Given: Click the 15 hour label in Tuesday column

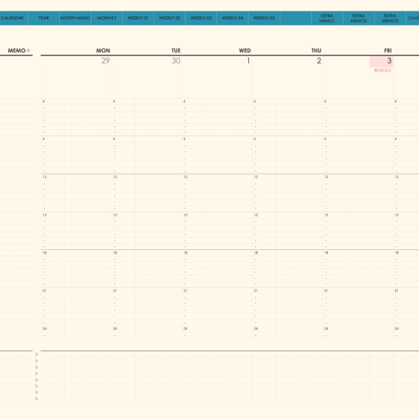Looking at the screenshot, I should click(115, 215).
